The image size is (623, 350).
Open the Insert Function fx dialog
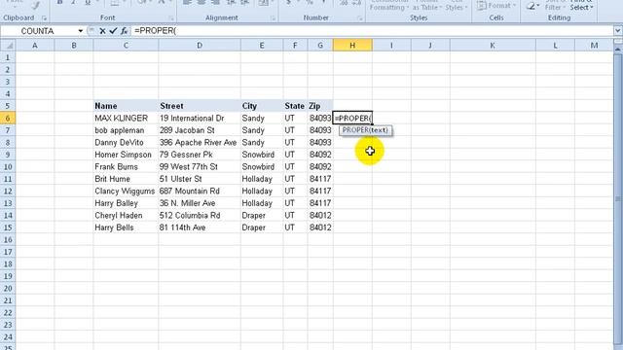point(124,31)
